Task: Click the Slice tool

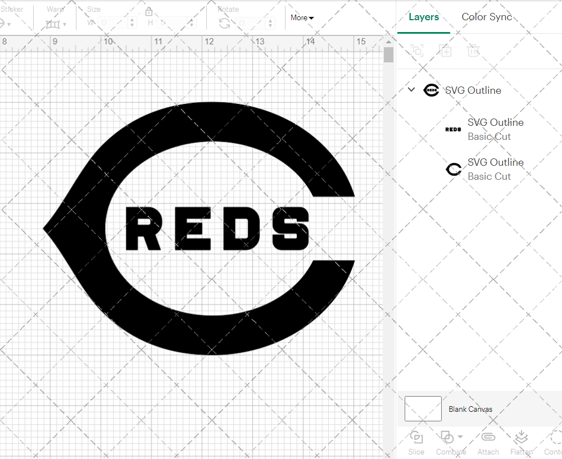Action: [x=416, y=443]
